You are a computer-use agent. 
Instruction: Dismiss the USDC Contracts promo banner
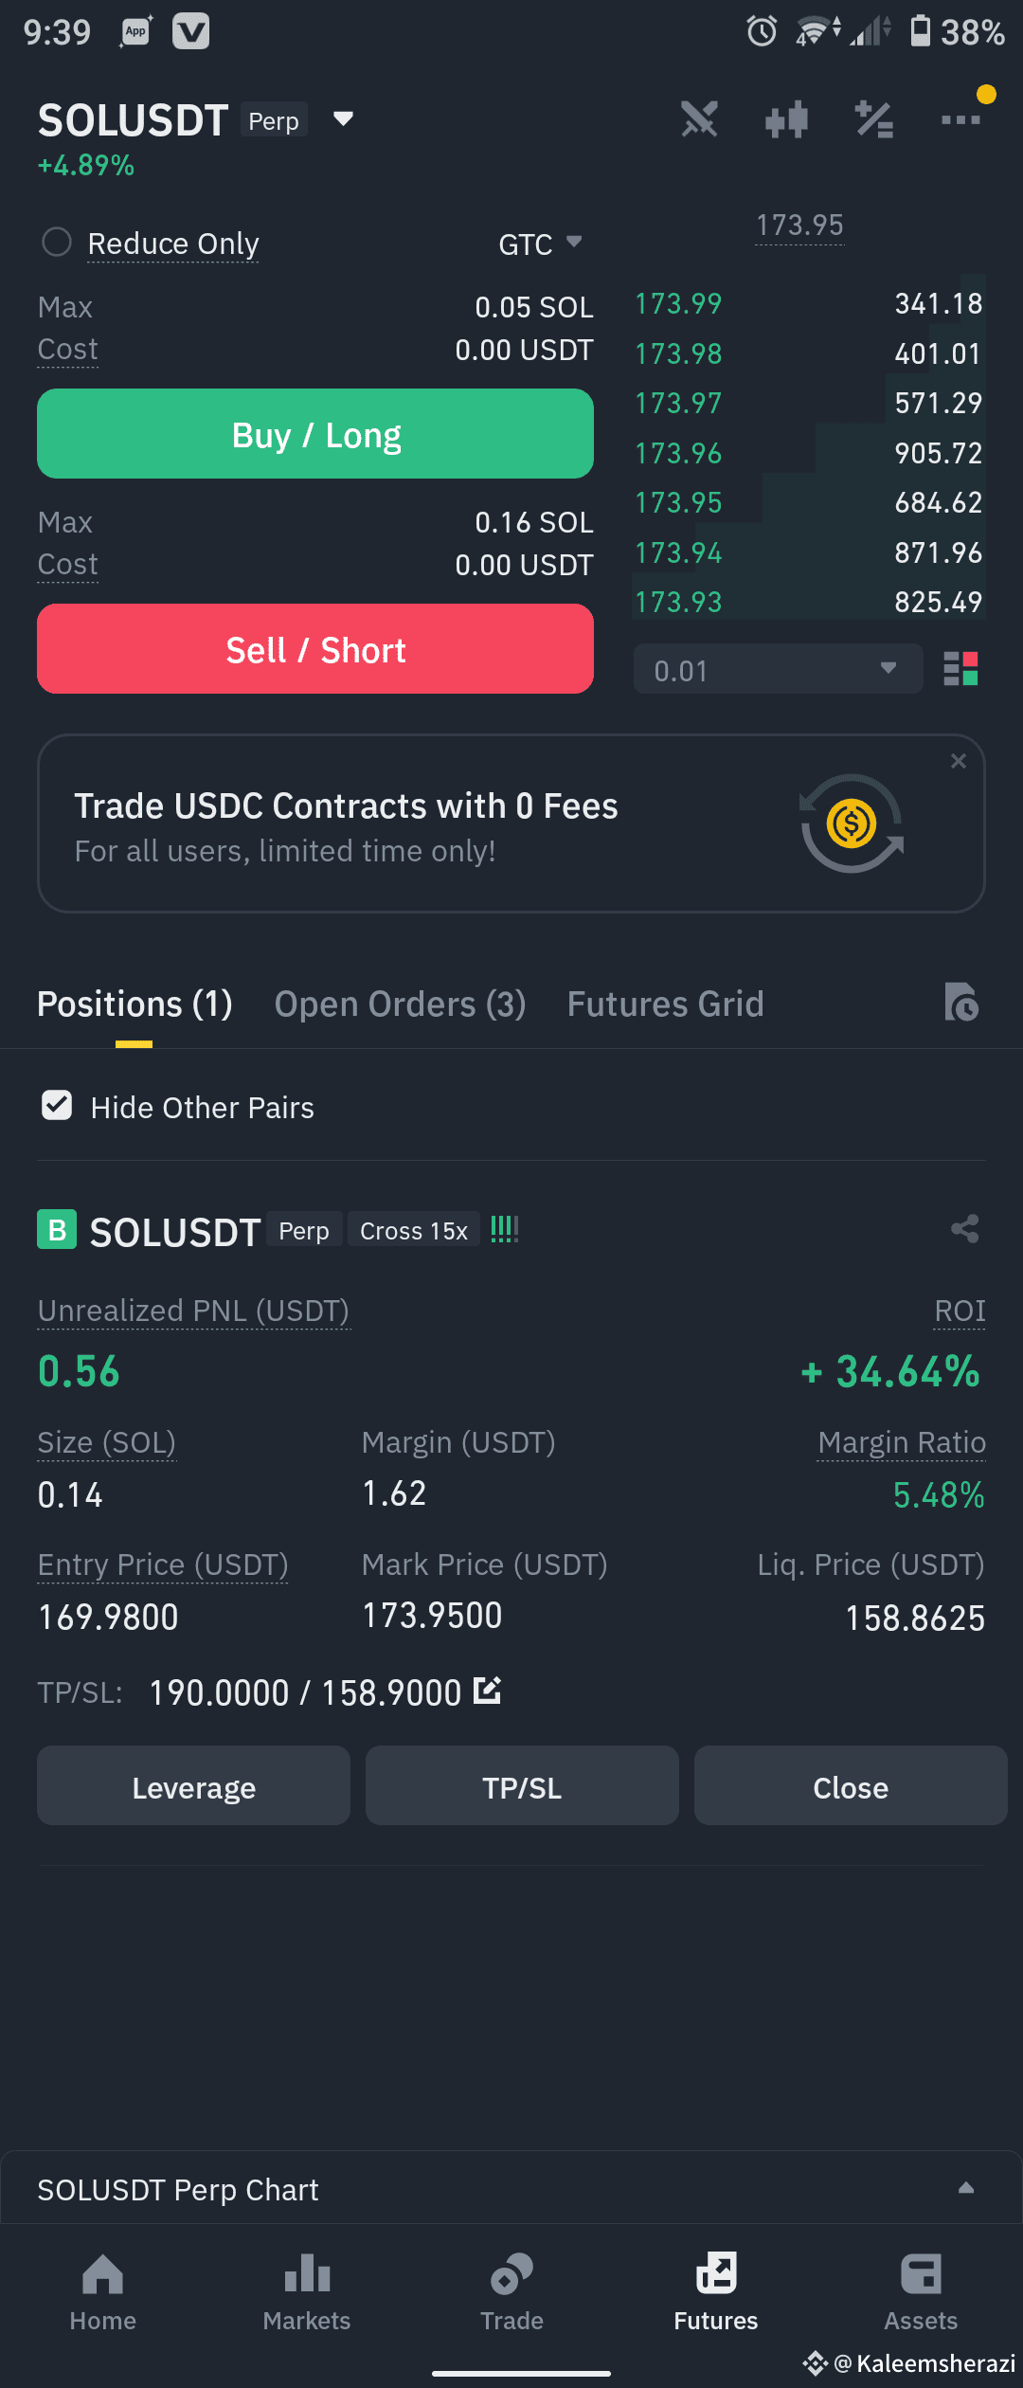click(x=959, y=761)
